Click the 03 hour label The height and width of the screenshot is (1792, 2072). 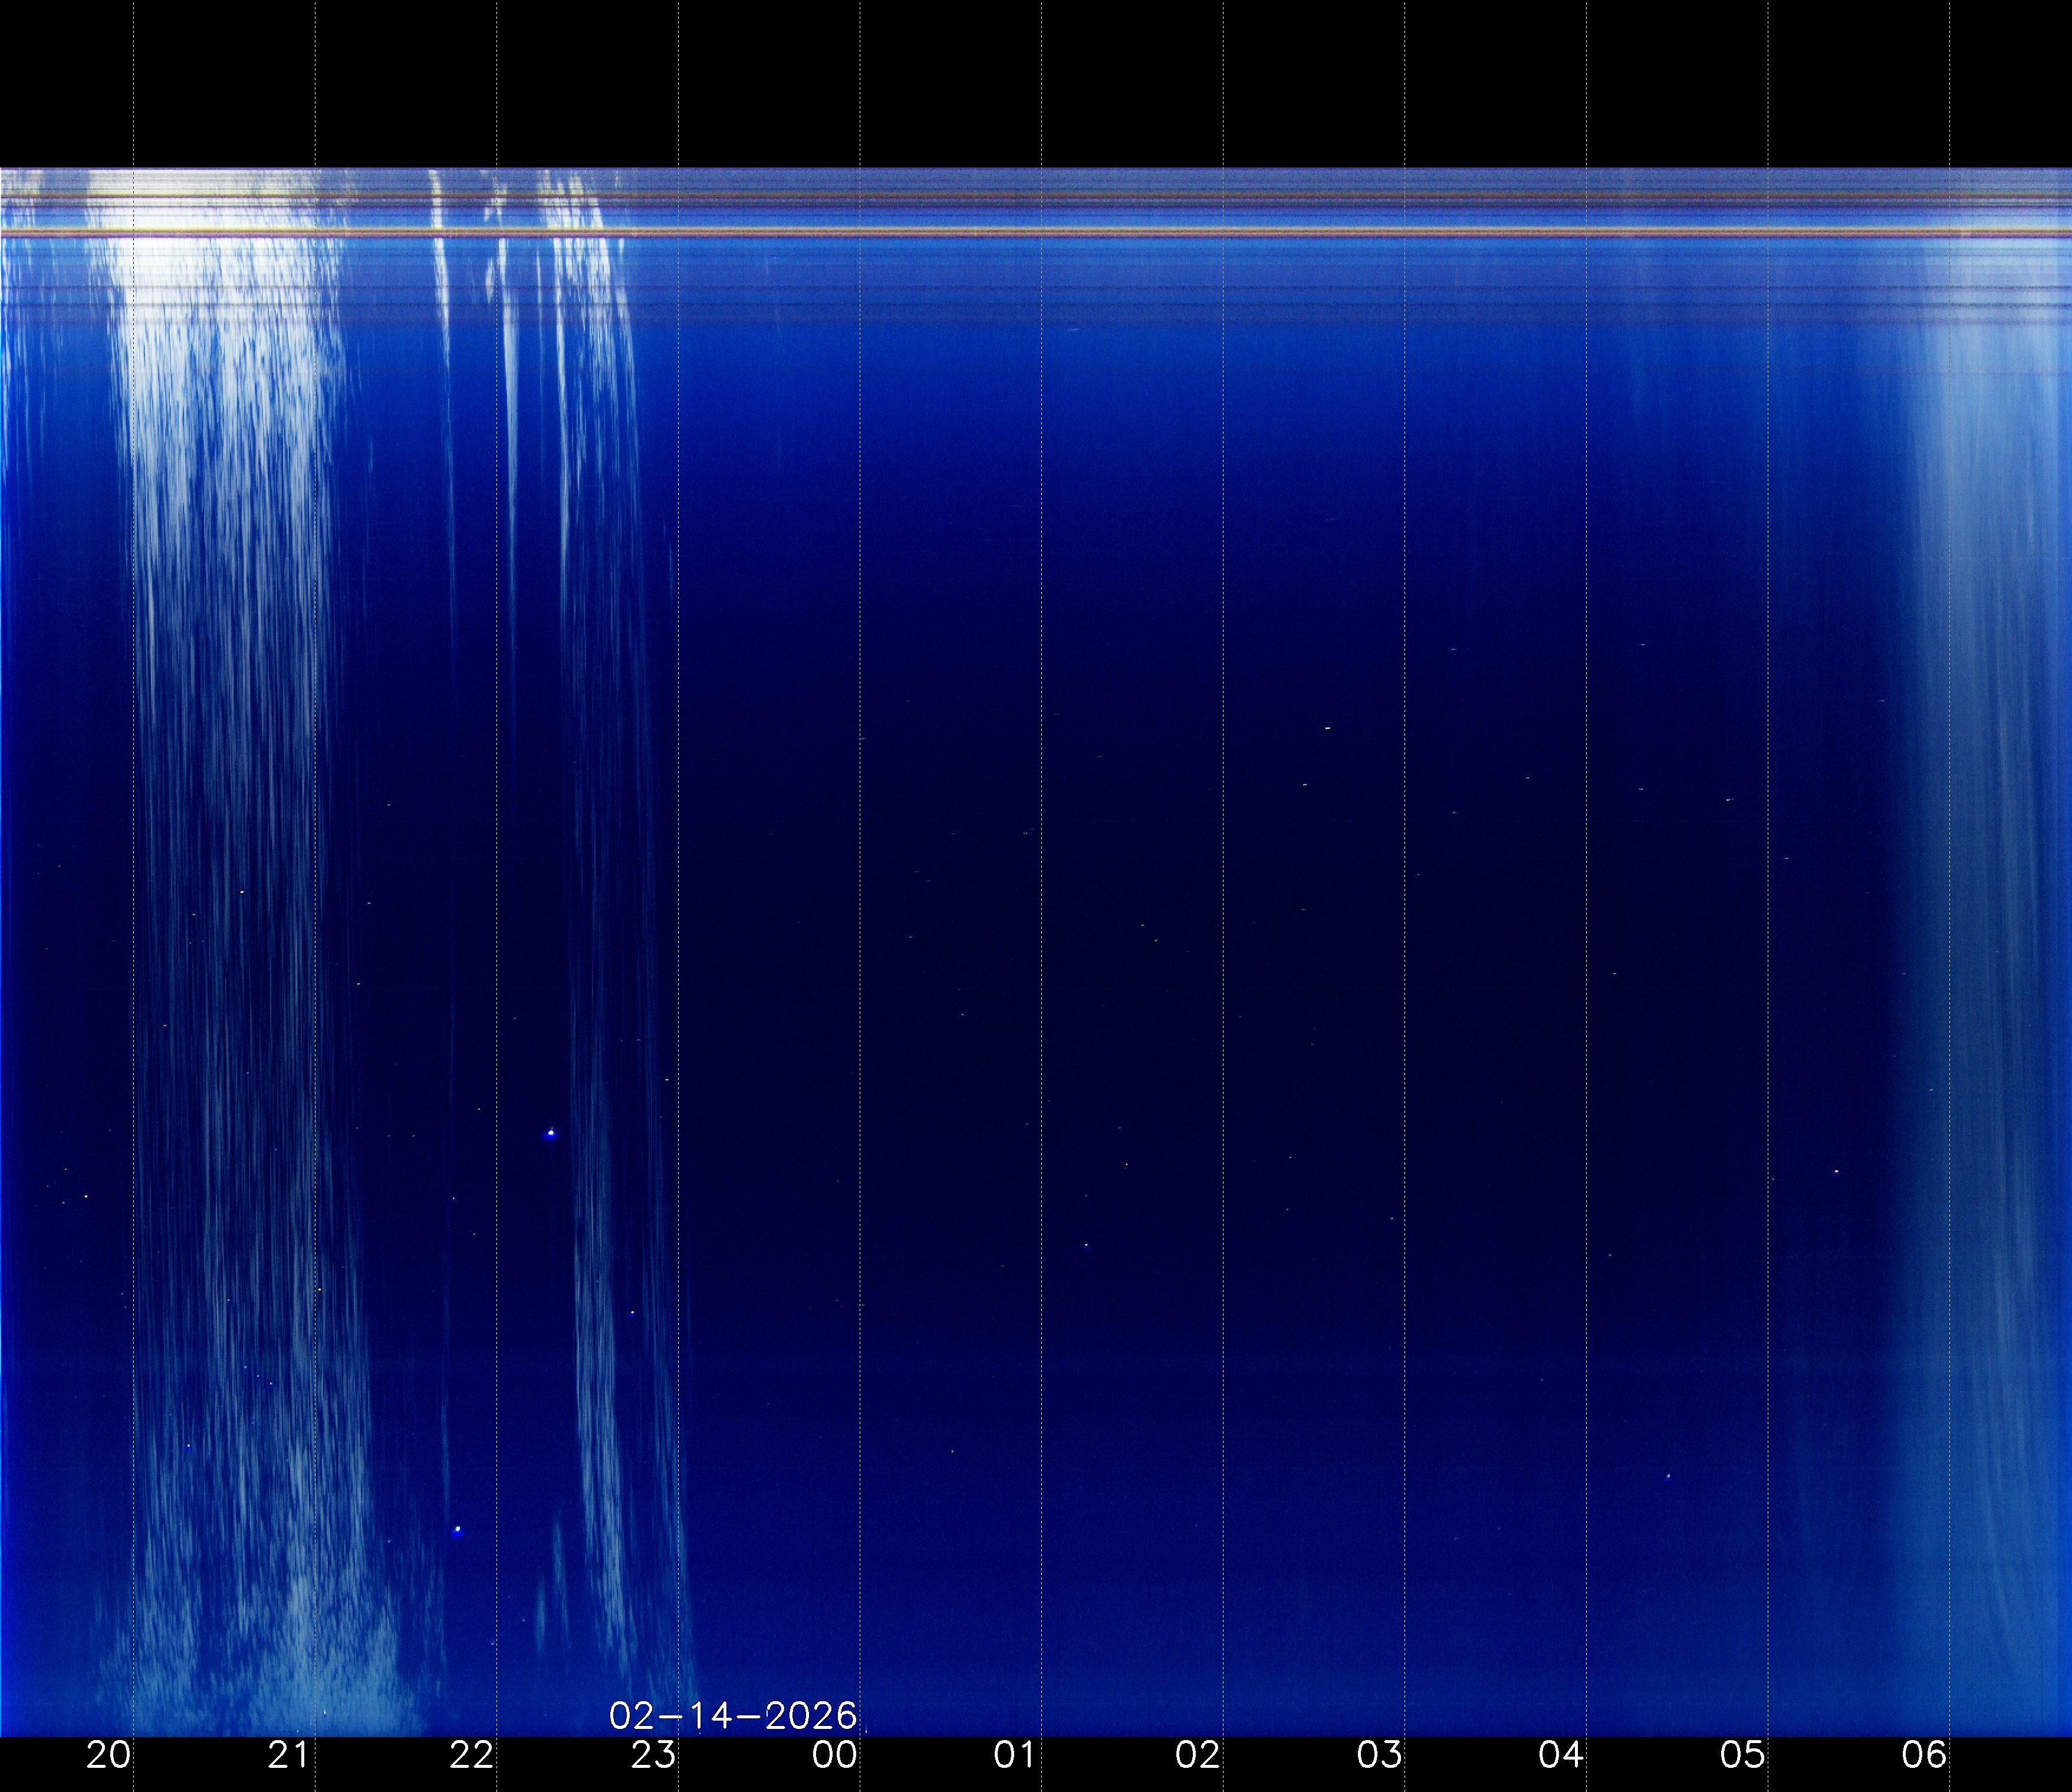pos(1380,1755)
